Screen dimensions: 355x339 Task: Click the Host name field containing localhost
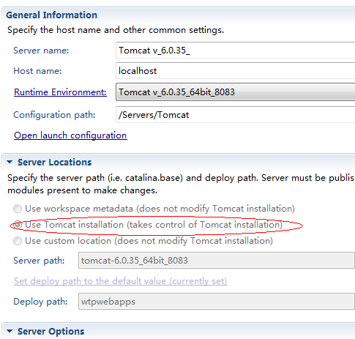tap(236, 71)
